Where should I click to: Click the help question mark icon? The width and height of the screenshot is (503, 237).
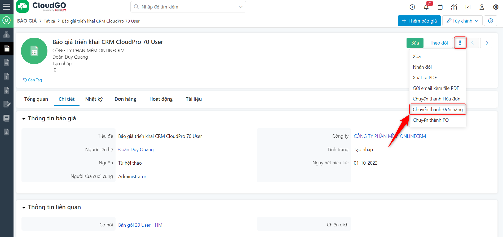point(491,21)
